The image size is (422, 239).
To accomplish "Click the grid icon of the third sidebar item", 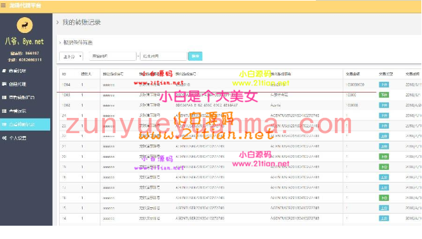I will [x=4, y=98].
